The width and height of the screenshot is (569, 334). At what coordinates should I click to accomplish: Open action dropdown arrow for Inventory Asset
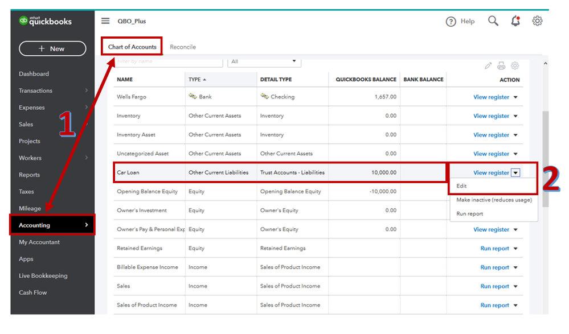click(x=515, y=135)
